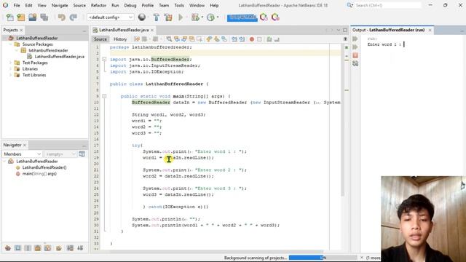Click the Build Project hammer icon
This screenshot has height=262, width=466.
click(157, 17)
